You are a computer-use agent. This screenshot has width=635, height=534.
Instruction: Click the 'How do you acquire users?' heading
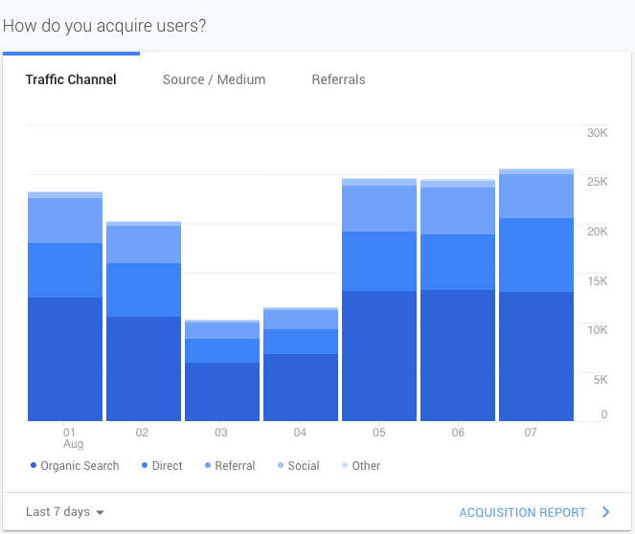point(105,25)
